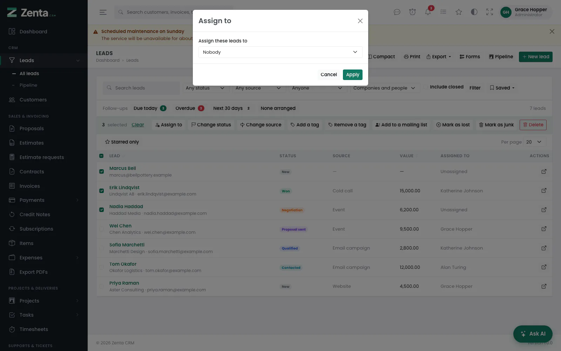
Task: Click the Mark as junk trash icon button
Action: tap(496, 125)
